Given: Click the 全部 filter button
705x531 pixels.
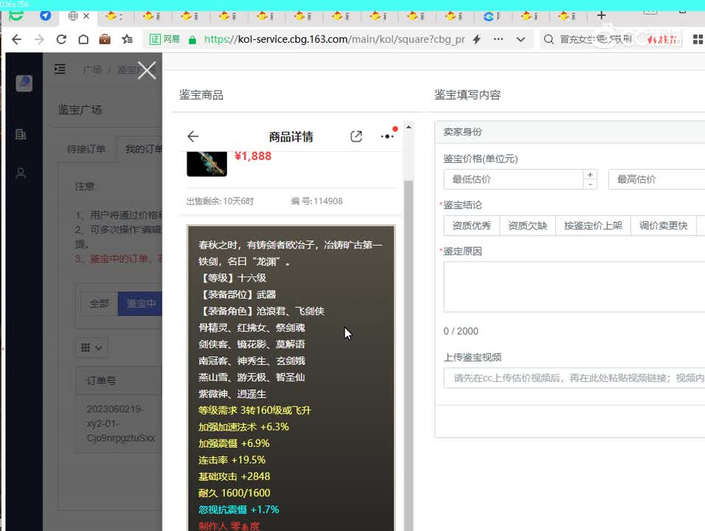Looking at the screenshot, I should coord(100,303).
